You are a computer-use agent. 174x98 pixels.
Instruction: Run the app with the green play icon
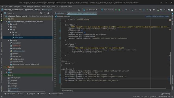point(116,10)
